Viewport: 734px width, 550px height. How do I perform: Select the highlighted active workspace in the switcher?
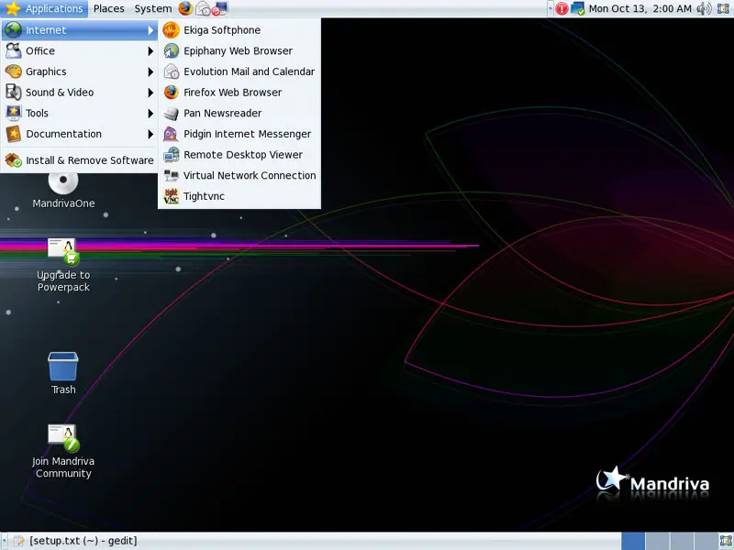click(x=633, y=541)
